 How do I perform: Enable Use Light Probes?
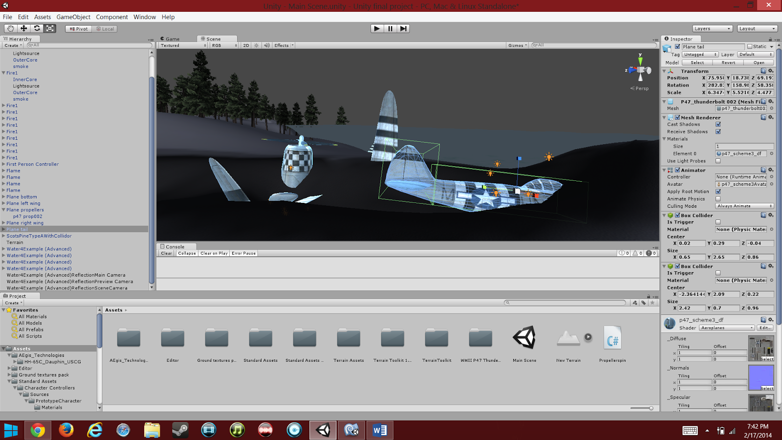[x=718, y=161]
